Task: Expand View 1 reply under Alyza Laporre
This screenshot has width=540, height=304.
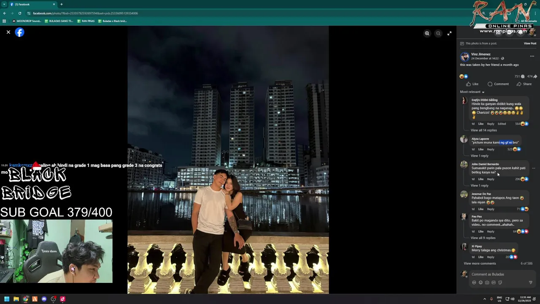Action: [x=479, y=156]
